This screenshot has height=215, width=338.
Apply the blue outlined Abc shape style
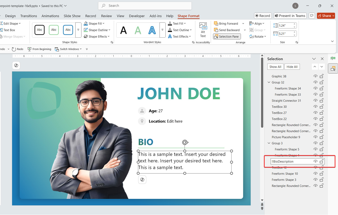68,30
